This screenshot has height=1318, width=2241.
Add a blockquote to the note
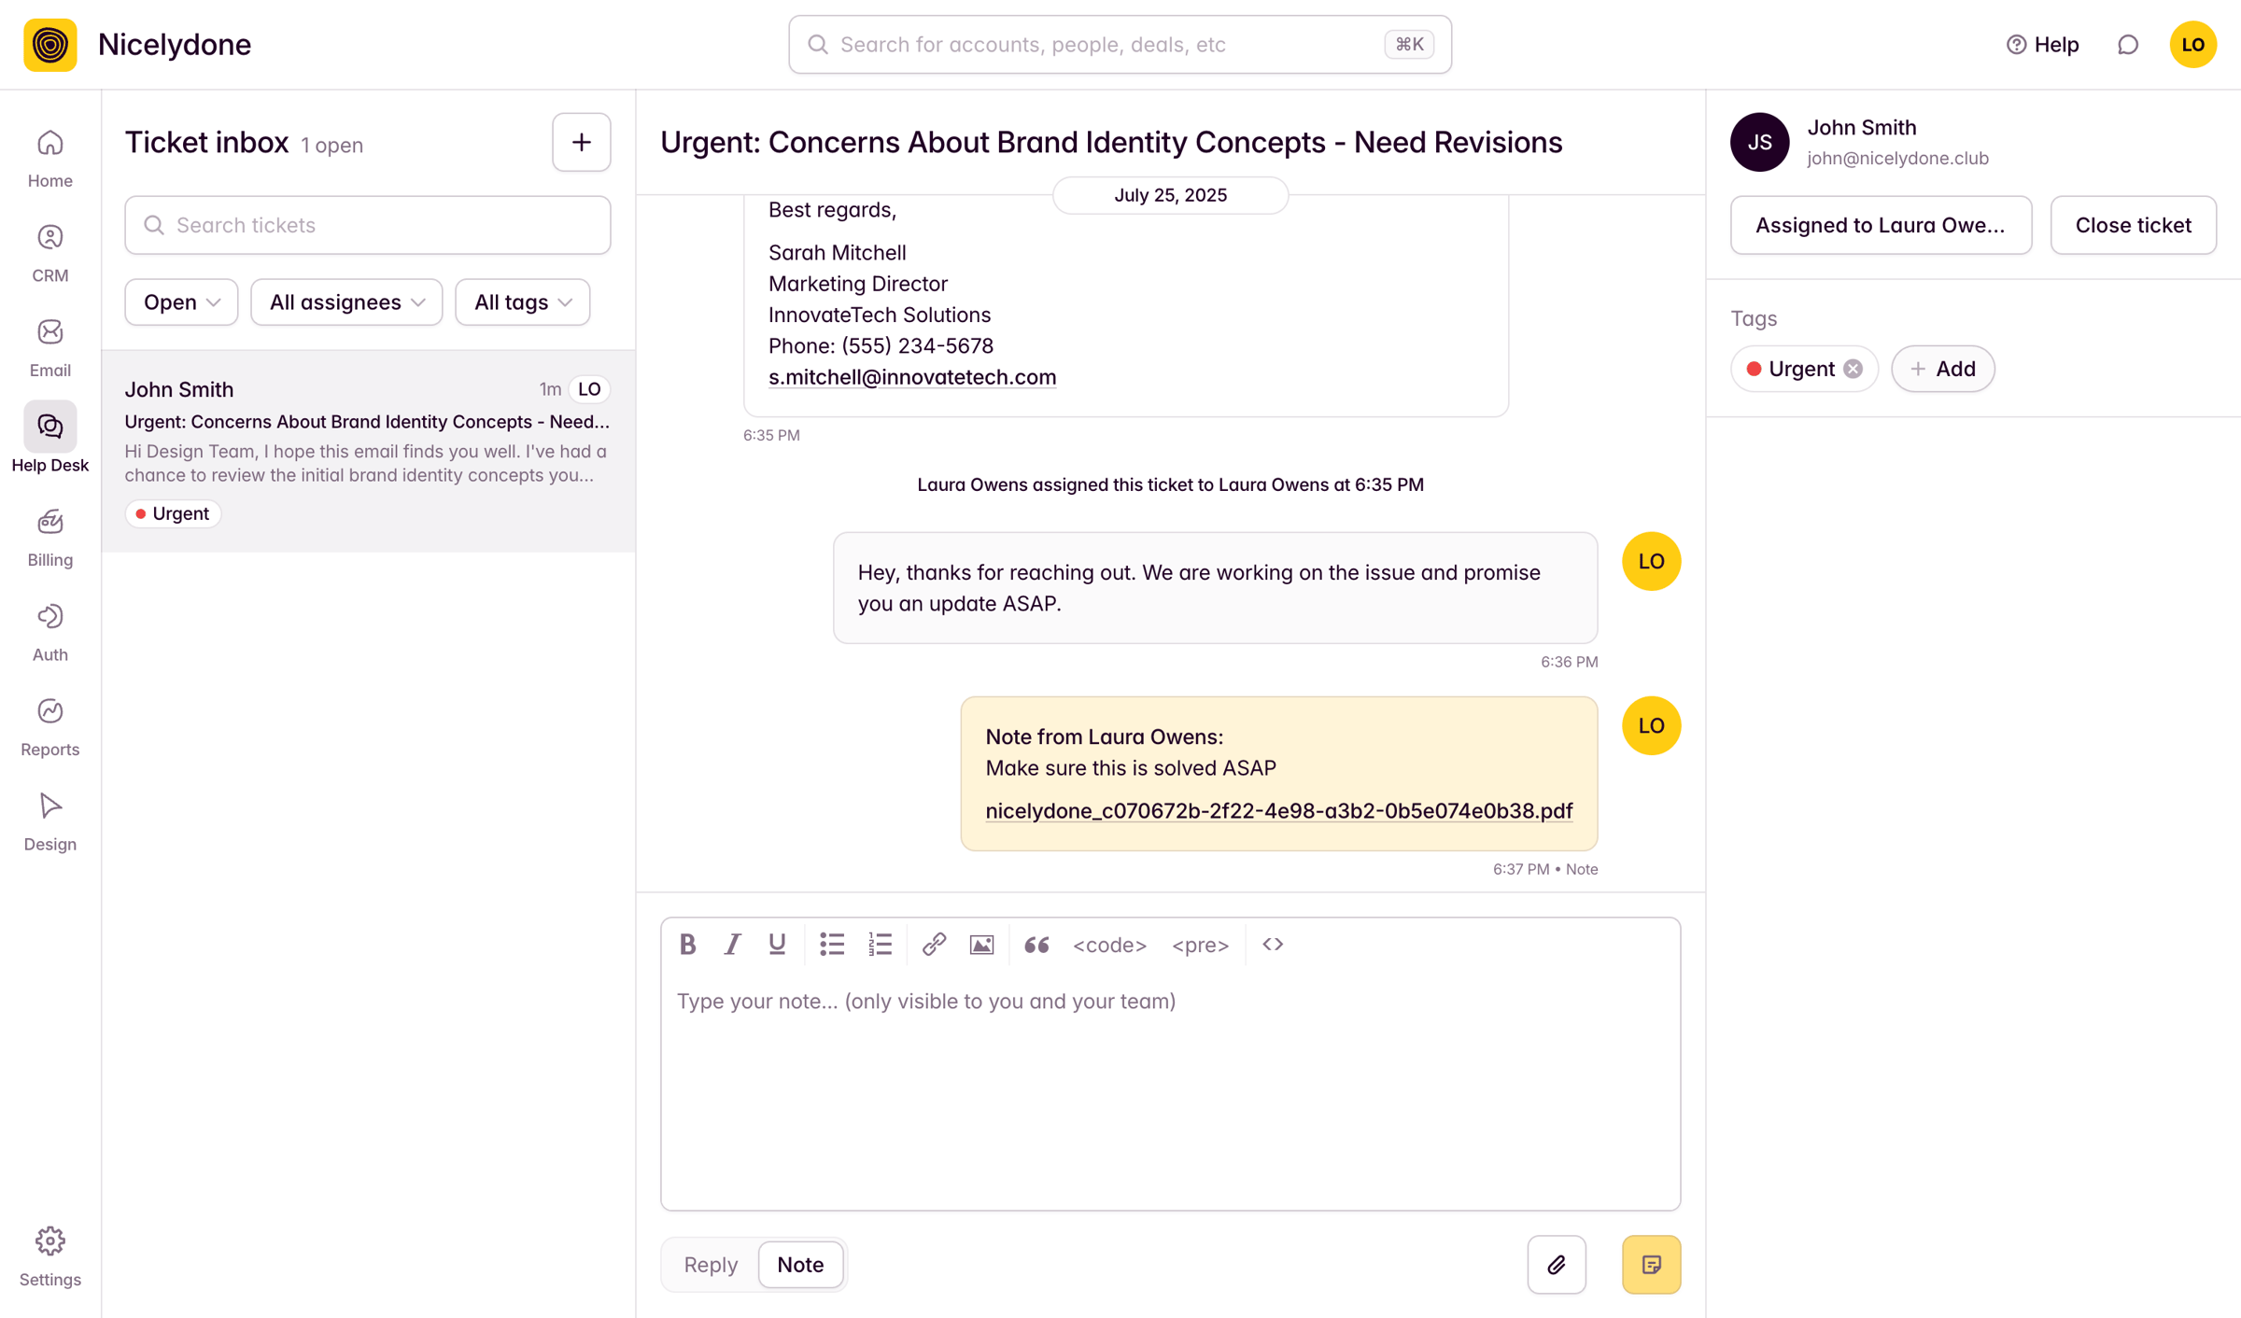[1036, 945]
